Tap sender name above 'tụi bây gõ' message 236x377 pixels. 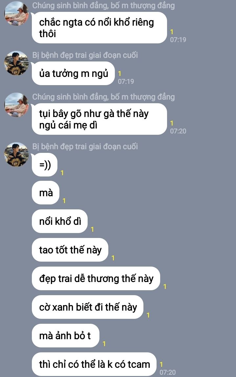(103, 97)
